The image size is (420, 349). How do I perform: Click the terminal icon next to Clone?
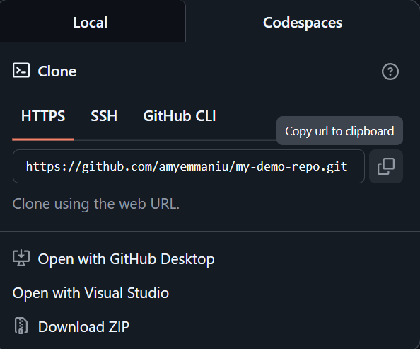click(x=21, y=71)
